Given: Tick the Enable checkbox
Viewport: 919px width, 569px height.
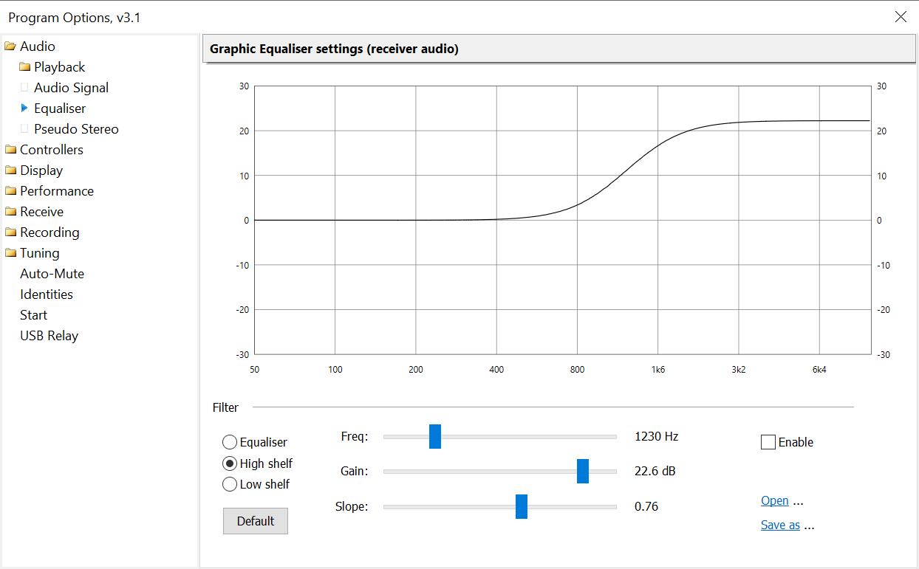Looking at the screenshot, I should tap(768, 442).
